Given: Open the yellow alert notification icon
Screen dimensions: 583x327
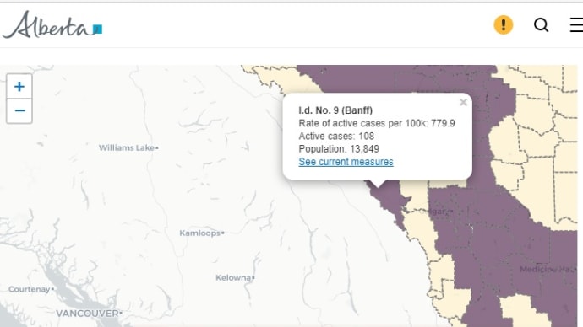Looking at the screenshot, I should click(x=503, y=24).
